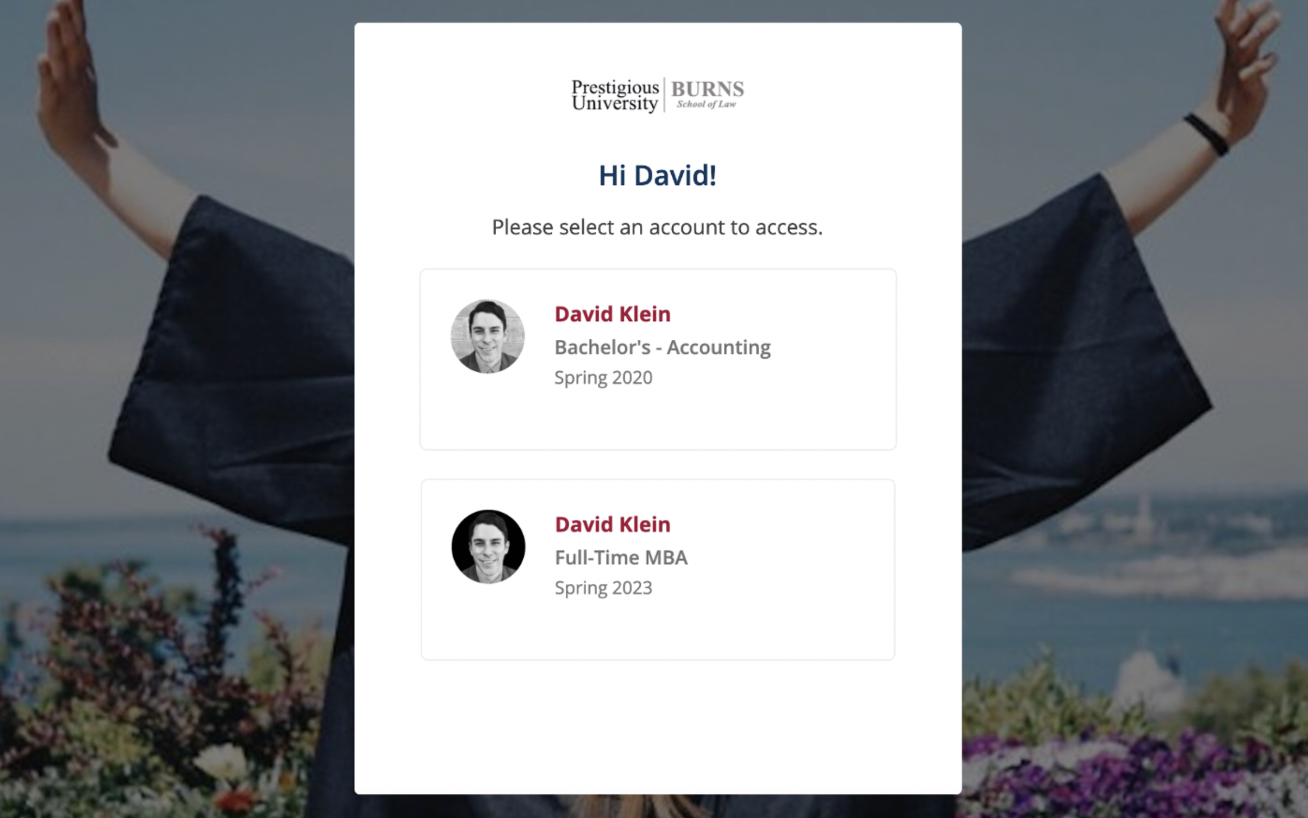Choose the Bachelor's - Accounting program text
The height and width of the screenshot is (818, 1308).
(x=662, y=348)
